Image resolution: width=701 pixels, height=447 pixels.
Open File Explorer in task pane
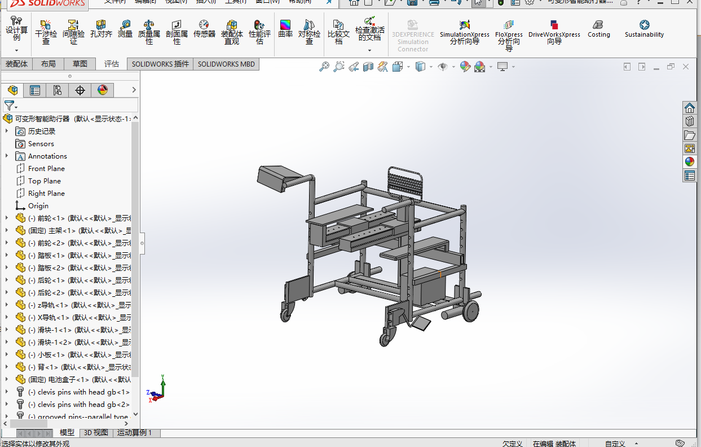(x=690, y=135)
